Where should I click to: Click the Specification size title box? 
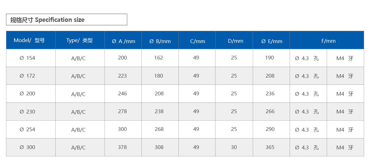[x=67, y=19]
